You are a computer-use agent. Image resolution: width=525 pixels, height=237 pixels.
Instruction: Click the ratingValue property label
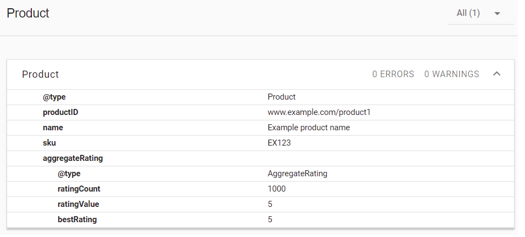[79, 204]
